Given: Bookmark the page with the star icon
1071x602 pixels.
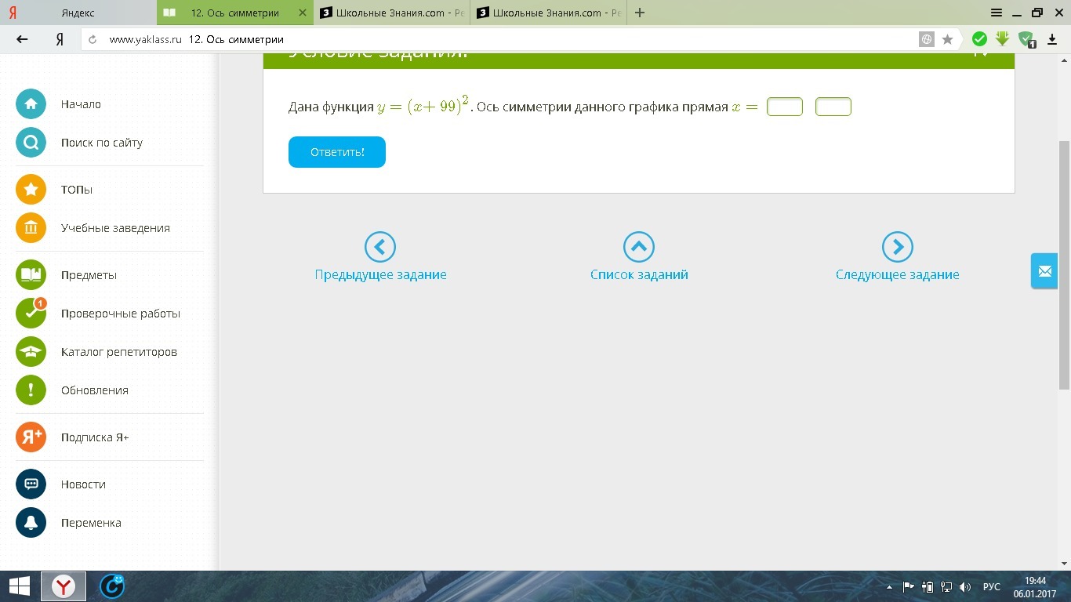Looking at the screenshot, I should click(x=947, y=39).
